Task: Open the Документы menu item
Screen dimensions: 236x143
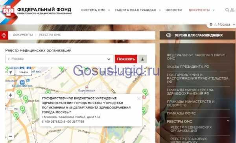Action: point(201,10)
